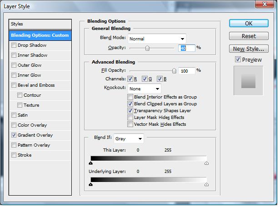Check Layer Mask Hides Effects
Image resolution: width=280 pixels, height=207 pixels.
coord(130,117)
